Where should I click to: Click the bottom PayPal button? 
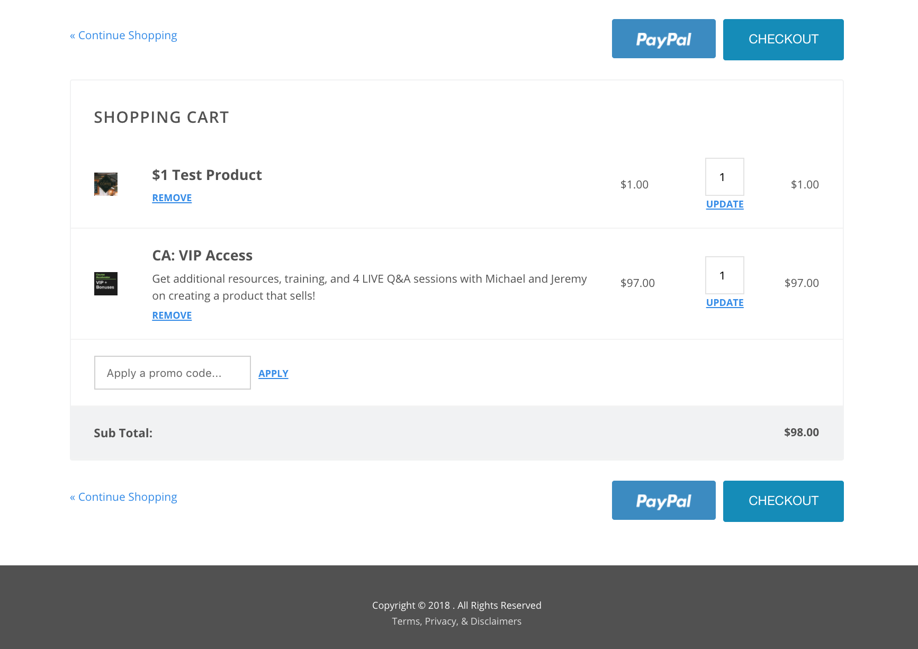click(663, 500)
